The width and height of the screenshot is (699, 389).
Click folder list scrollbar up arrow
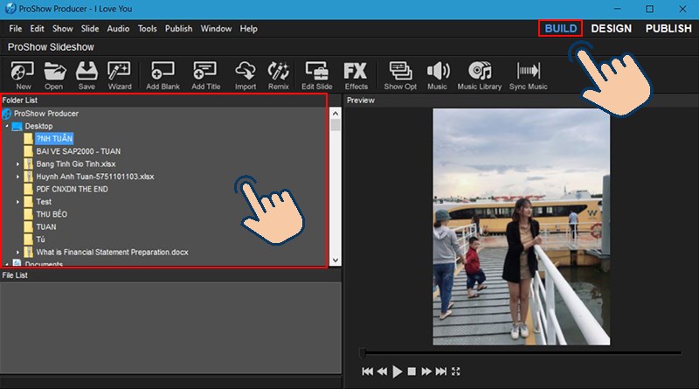336,114
